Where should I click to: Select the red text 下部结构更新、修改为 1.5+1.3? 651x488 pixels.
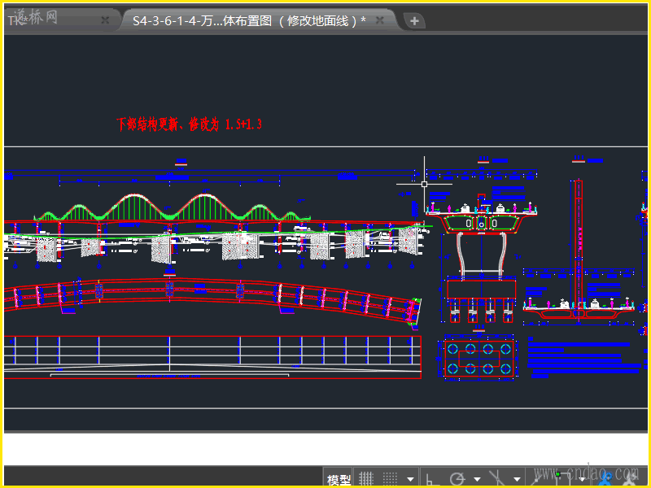(x=189, y=124)
